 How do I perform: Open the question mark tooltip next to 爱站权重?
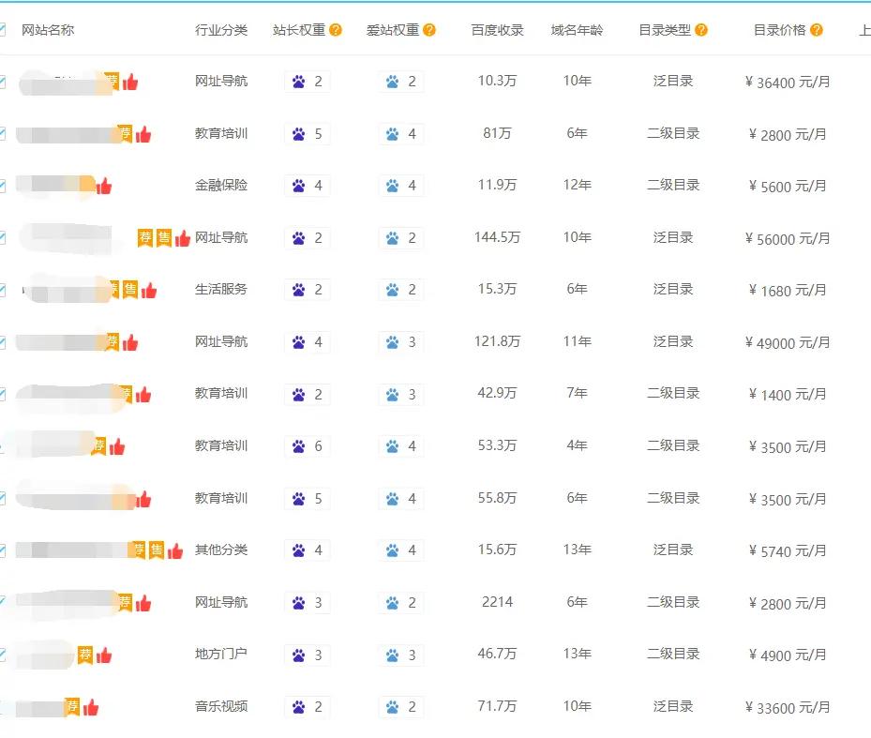[428, 29]
